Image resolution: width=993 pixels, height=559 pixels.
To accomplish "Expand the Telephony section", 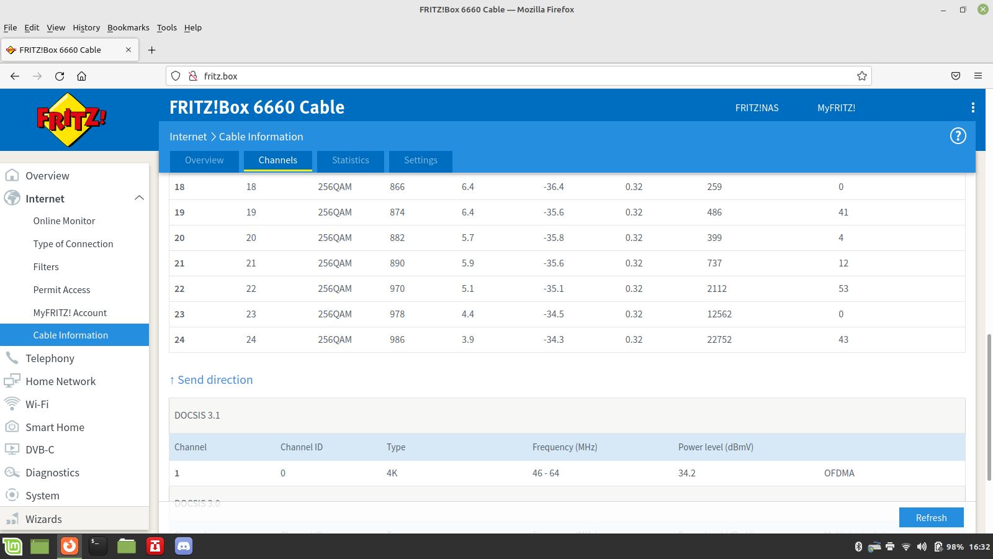I will click(50, 358).
